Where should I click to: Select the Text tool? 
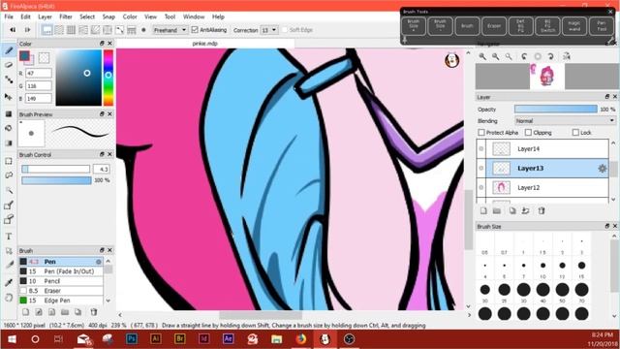[x=9, y=237]
